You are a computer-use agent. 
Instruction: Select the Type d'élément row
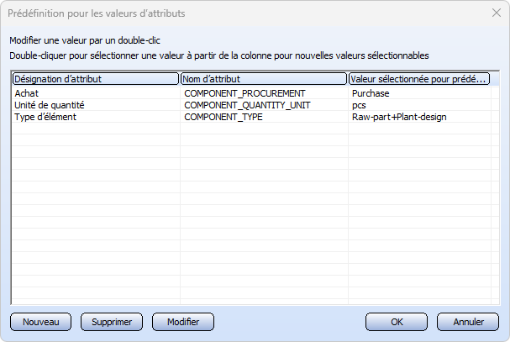pyautogui.click(x=251, y=117)
